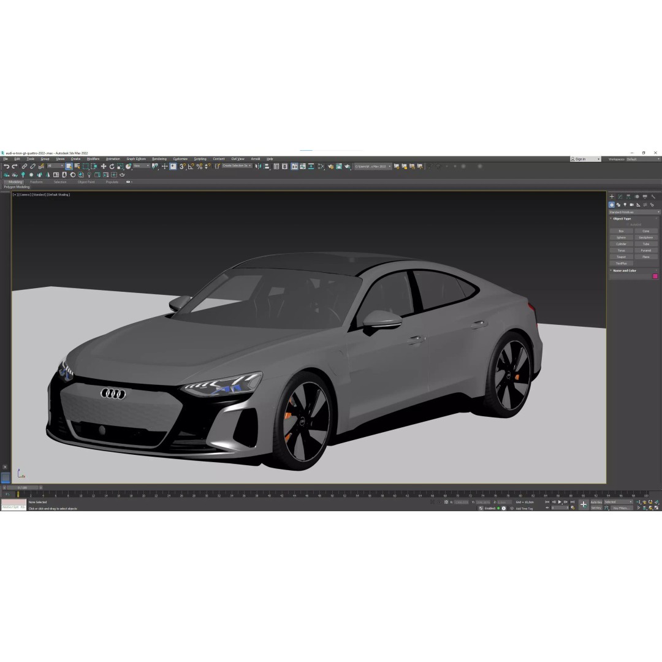Open the Render Setup teapot icon
Viewport: 662px width, 662px height.
(330, 166)
